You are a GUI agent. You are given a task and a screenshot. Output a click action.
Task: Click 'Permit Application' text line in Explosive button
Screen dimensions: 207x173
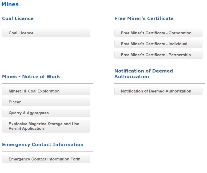tap(26, 128)
